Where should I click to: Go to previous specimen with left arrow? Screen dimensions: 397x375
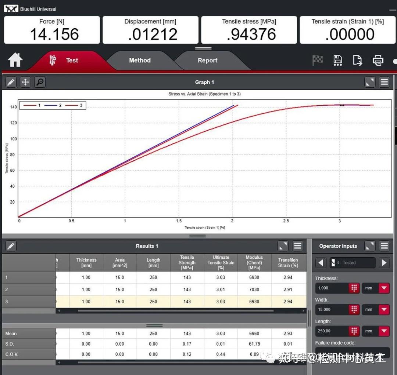coord(321,263)
